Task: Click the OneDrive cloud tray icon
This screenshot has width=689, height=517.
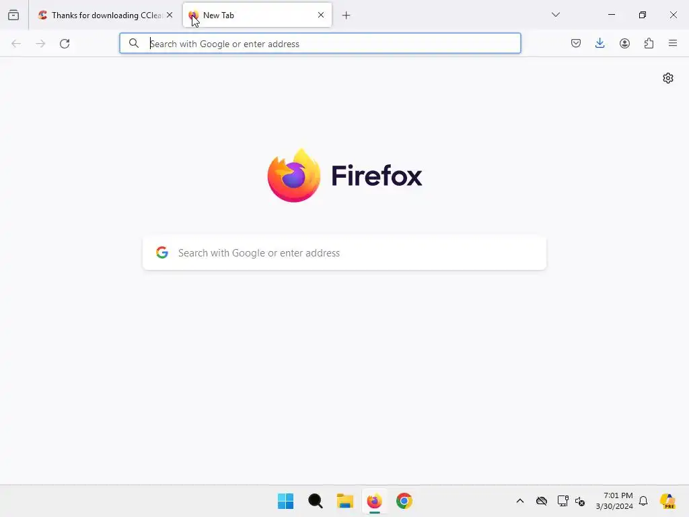Action: pyautogui.click(x=542, y=501)
